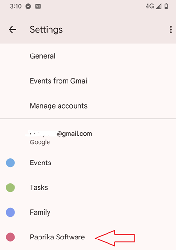Select the gmail.com account entry
The height and width of the screenshot is (250, 176).
click(88, 138)
